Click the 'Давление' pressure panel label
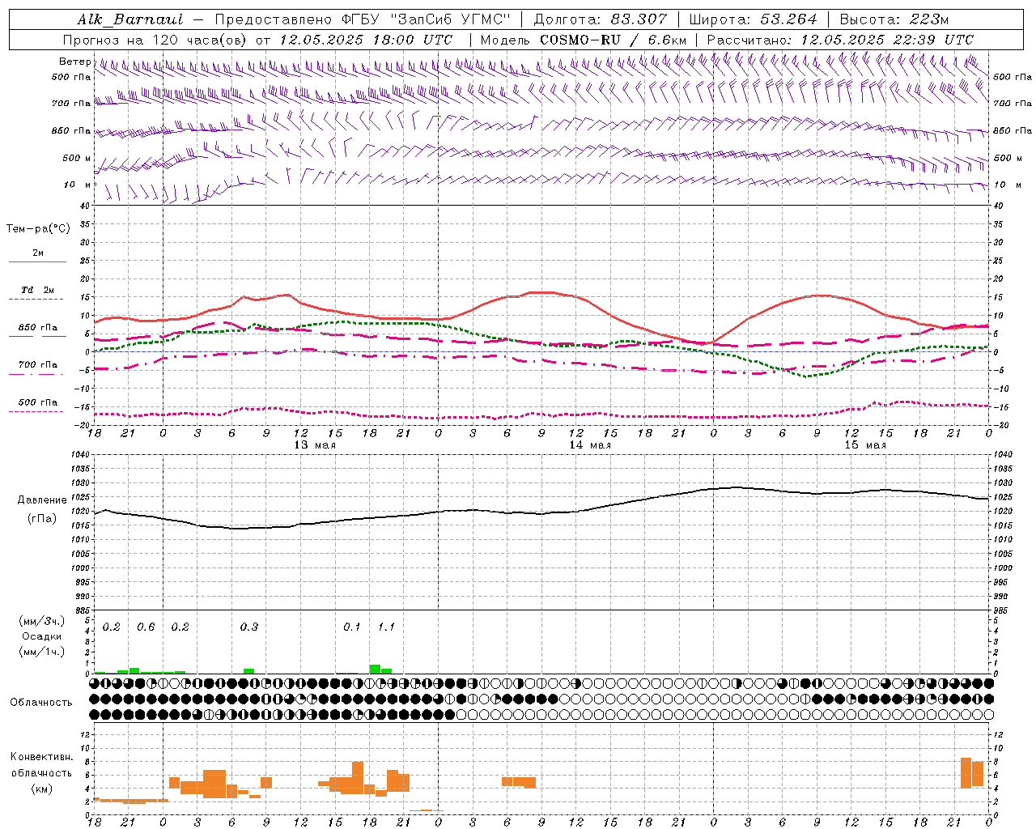 (42, 500)
